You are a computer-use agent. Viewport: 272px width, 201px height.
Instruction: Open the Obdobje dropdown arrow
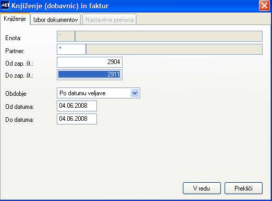click(134, 93)
